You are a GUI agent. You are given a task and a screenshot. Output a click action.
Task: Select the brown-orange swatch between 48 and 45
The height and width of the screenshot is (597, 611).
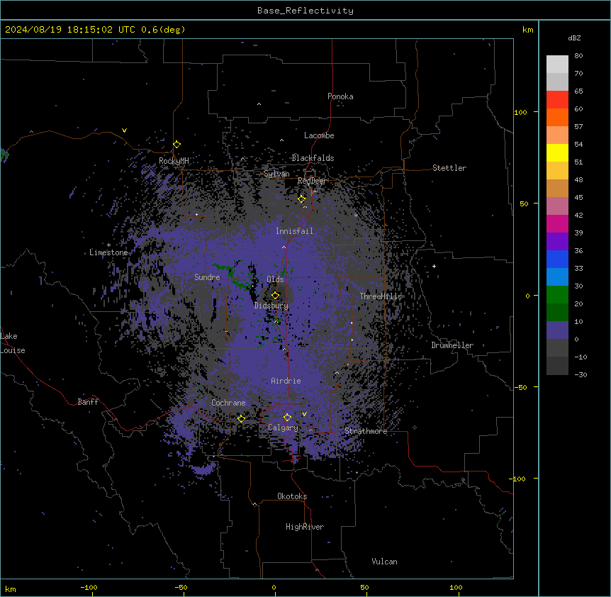pyautogui.click(x=557, y=188)
